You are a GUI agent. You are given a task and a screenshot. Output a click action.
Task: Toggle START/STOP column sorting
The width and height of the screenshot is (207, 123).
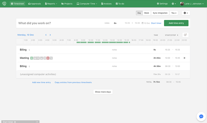tap(172, 35)
